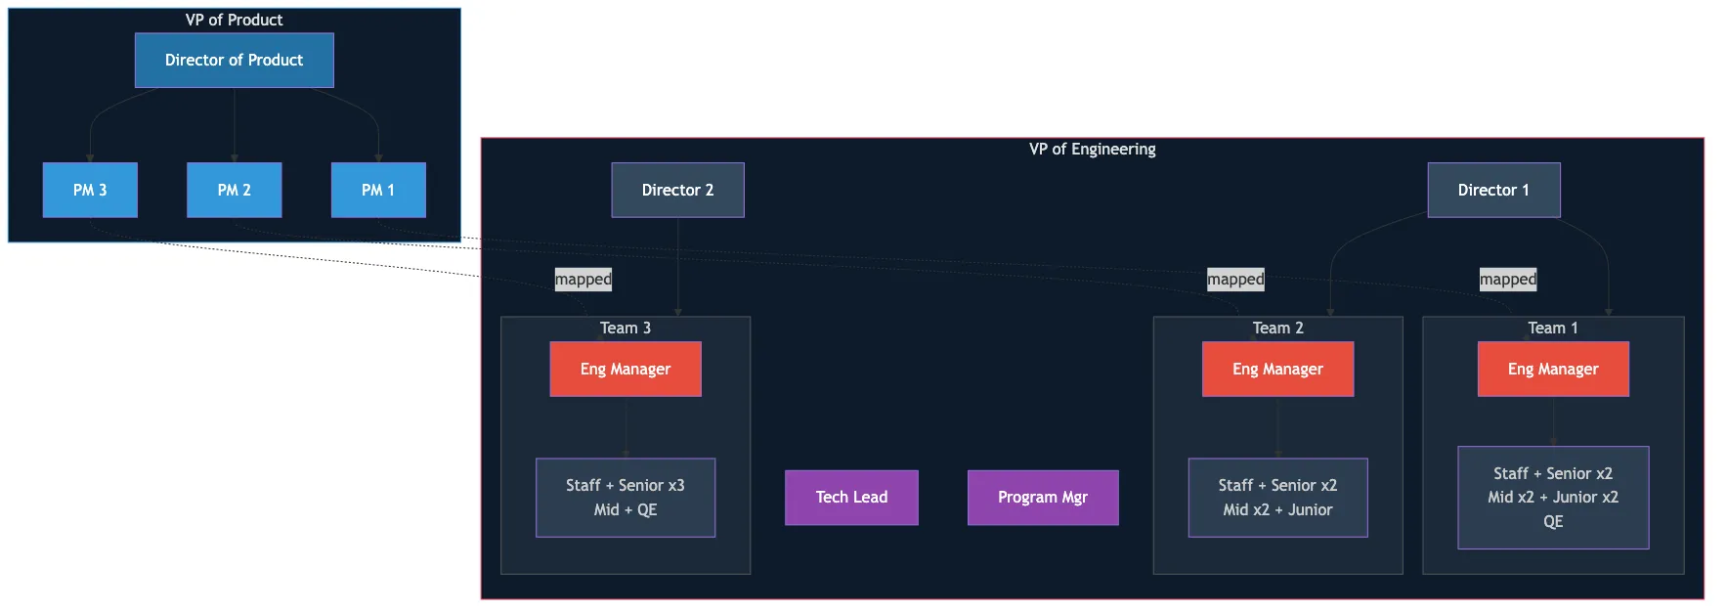Screen dimensions: 1728x614
Task: Click the PM 2 node
Action: [x=235, y=190]
